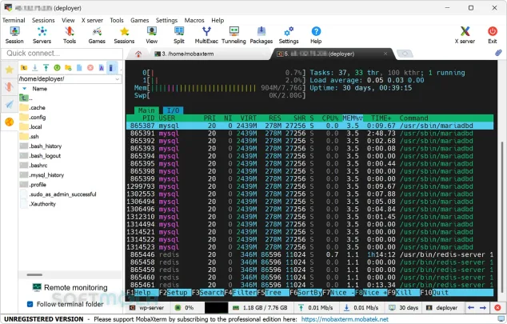The image size is (507, 324).
Task: Open the Macros menu
Action: [194, 20]
